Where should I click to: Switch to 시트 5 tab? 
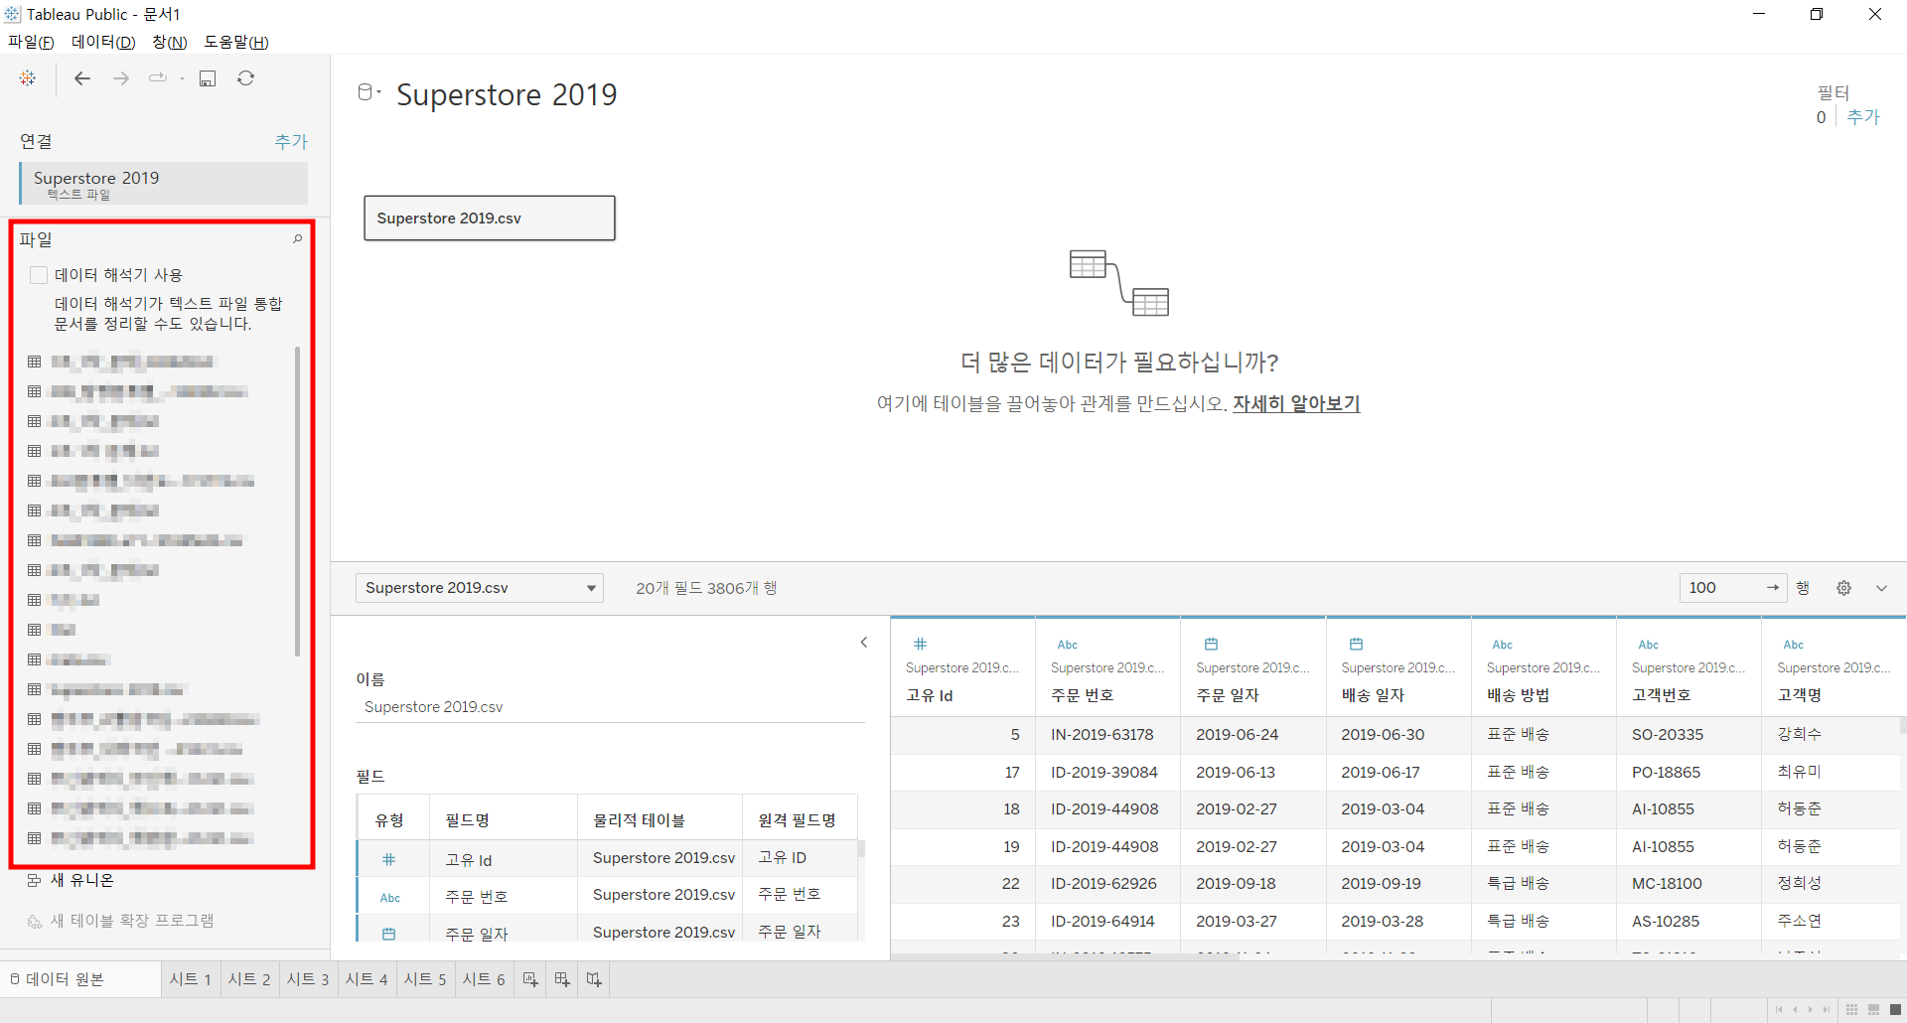tap(425, 979)
